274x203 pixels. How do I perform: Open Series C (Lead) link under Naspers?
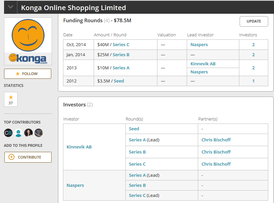tap(144, 196)
